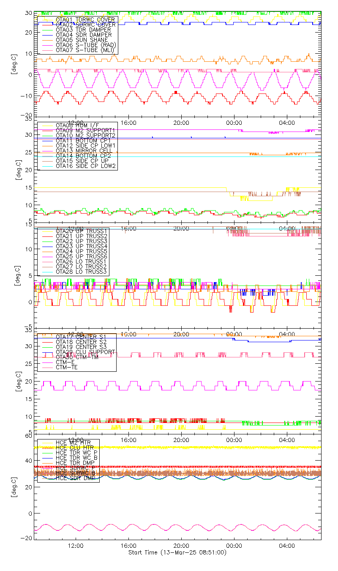Click the OTA23 UP TRUSS4 legend label
This screenshot has height=571, width=338.
[x=82, y=246]
